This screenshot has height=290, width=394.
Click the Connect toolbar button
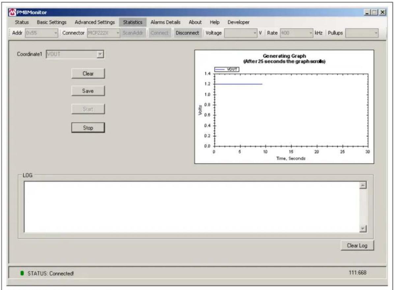click(x=159, y=33)
